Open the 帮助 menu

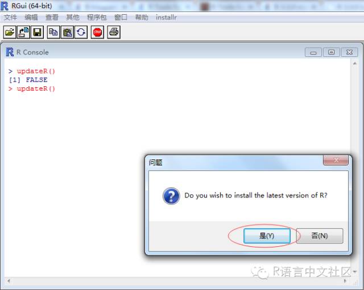click(x=142, y=18)
